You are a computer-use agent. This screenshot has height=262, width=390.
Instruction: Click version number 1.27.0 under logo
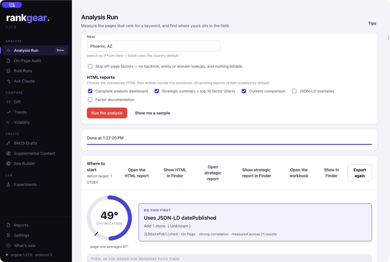coord(11,27)
